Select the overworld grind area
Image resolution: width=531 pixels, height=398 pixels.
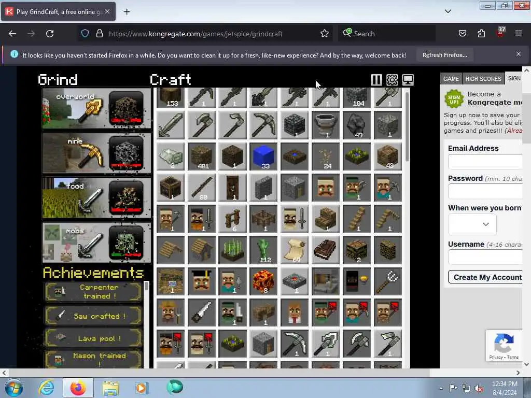point(96,108)
